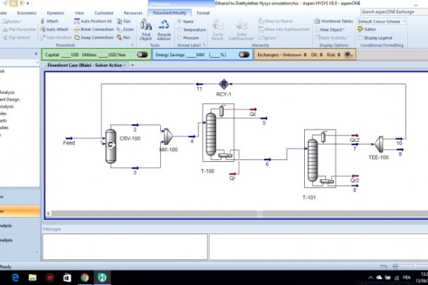Open Workbook Tables
Screen dimensions: 428x285
click(x=333, y=21)
